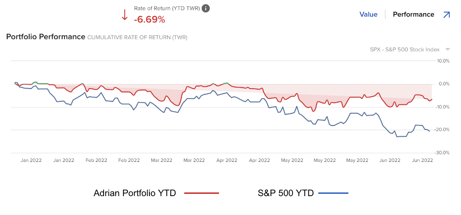Open the SPX - S&P 500 Stock Index selector
Screen dimensions: 461x215
(404, 49)
